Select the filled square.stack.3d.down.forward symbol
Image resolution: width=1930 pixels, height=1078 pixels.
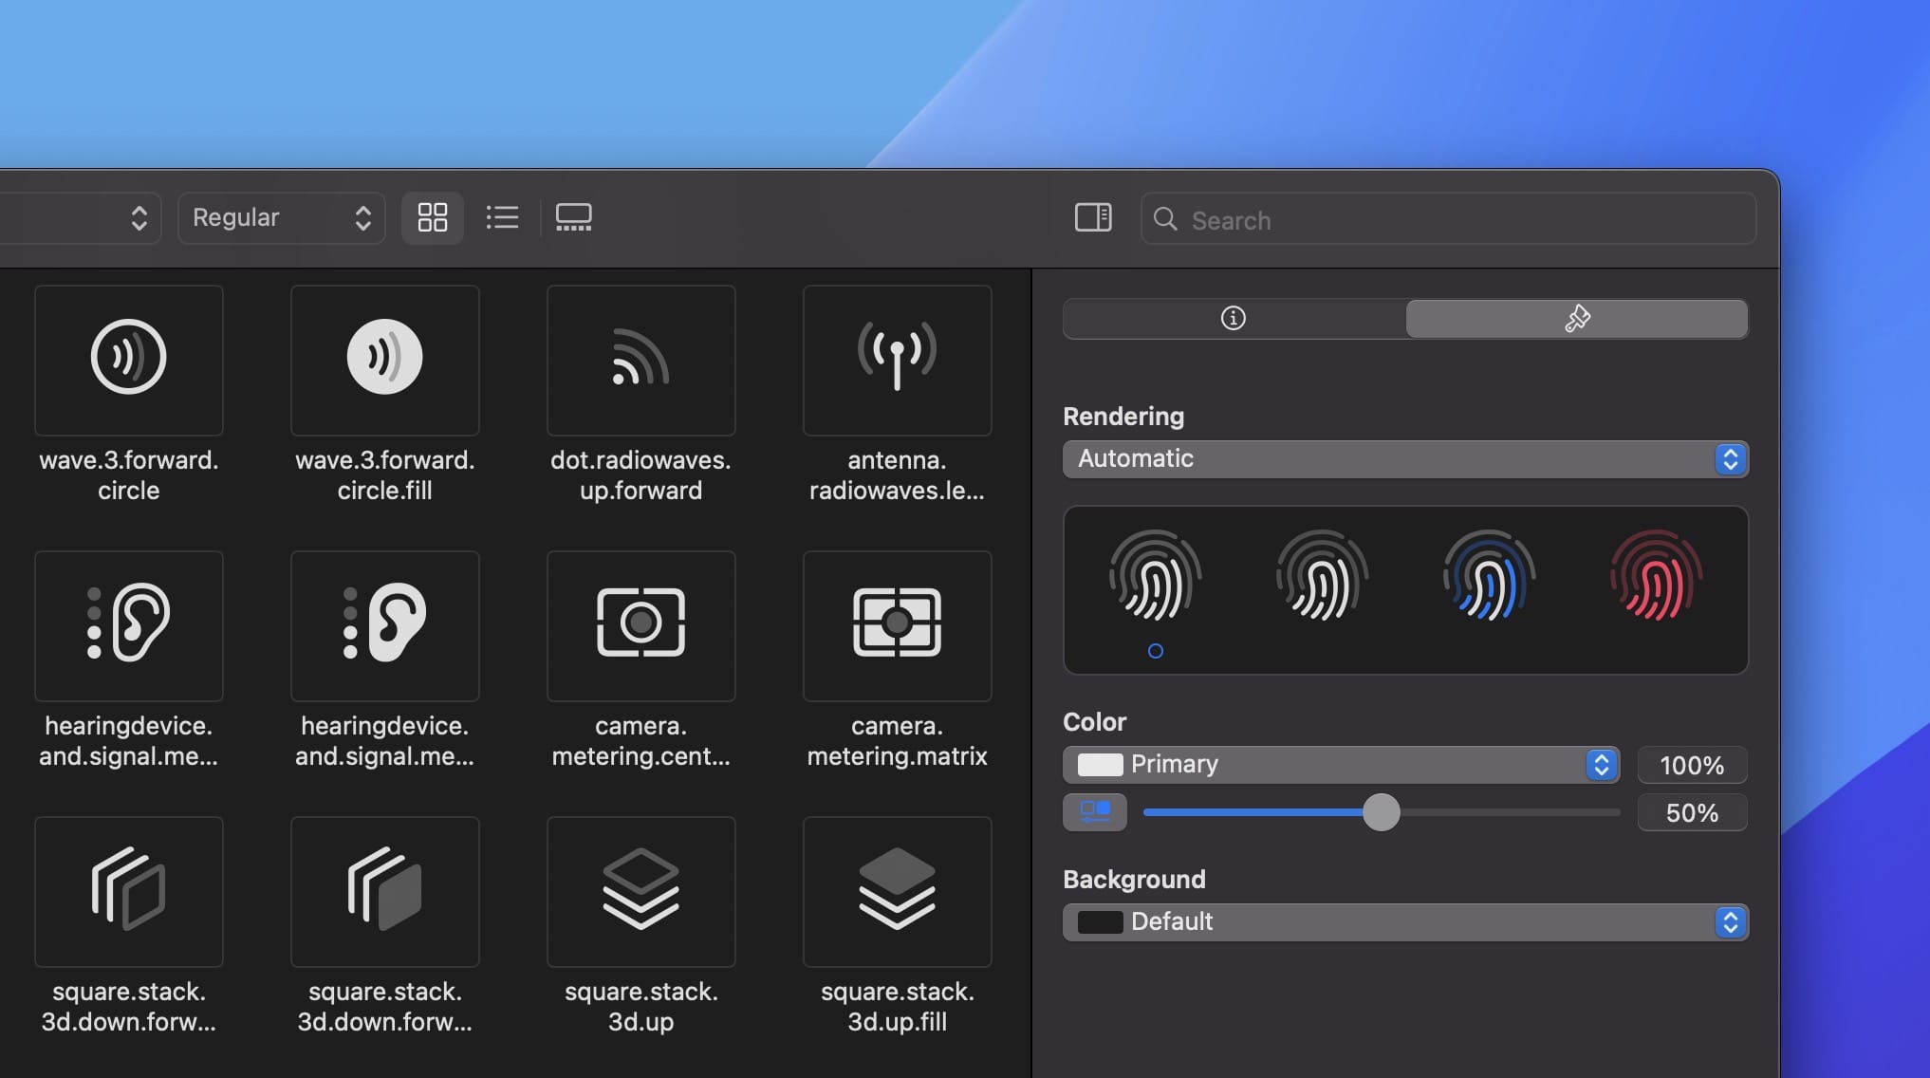[385, 892]
